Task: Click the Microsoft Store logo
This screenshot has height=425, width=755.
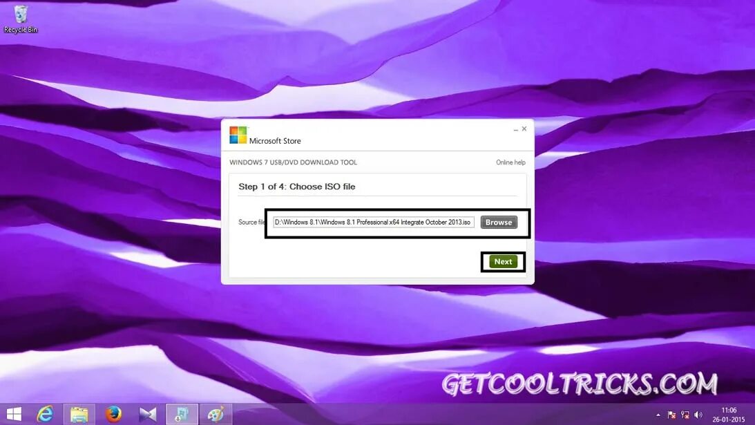Action: pos(238,135)
